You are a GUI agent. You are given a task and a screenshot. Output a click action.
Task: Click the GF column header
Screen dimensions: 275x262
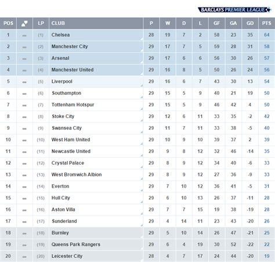click(217, 23)
